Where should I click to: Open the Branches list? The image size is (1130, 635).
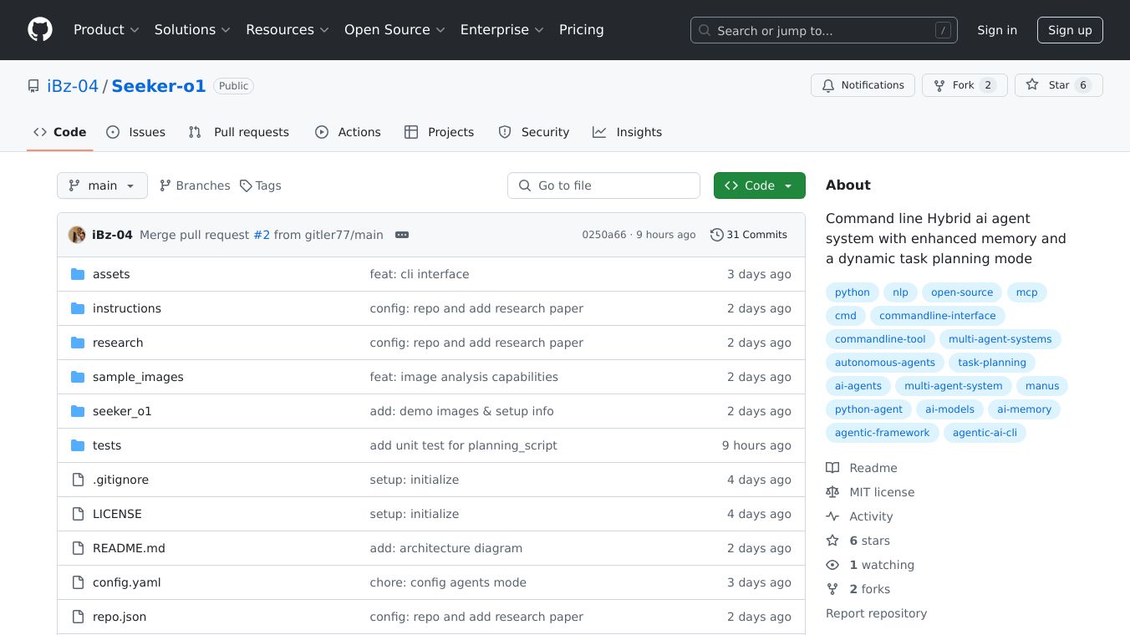[x=195, y=185]
